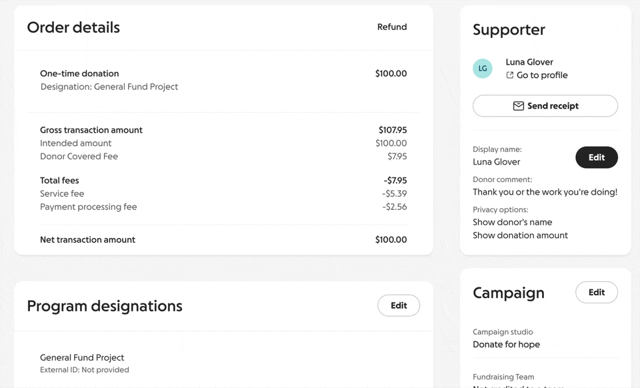Screen dimensions: 640x388
Task: Click the Payment processing fee label
Action: pyautogui.click(x=89, y=207)
